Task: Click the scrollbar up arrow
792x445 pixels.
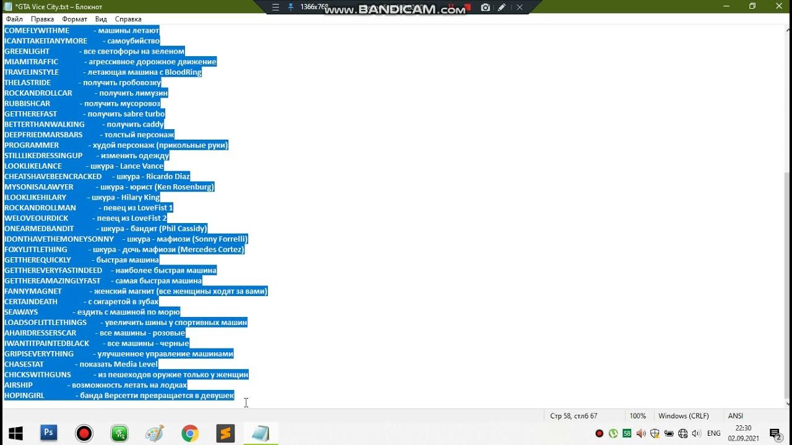Action: pyautogui.click(x=787, y=30)
